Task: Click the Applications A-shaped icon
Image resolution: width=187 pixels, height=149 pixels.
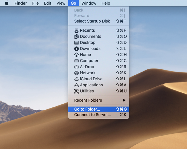Action: (x=77, y=85)
